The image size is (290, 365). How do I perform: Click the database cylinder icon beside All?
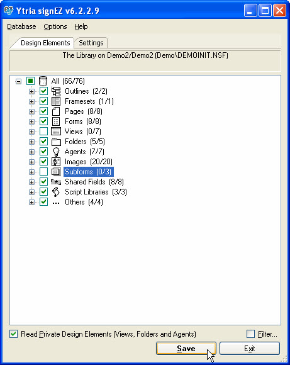tap(43, 81)
